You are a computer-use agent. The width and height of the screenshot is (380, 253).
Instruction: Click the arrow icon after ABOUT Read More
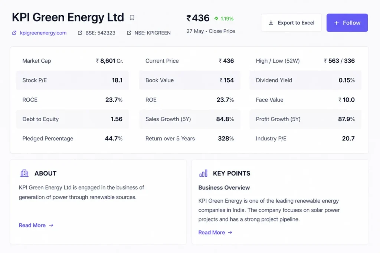[x=51, y=225]
